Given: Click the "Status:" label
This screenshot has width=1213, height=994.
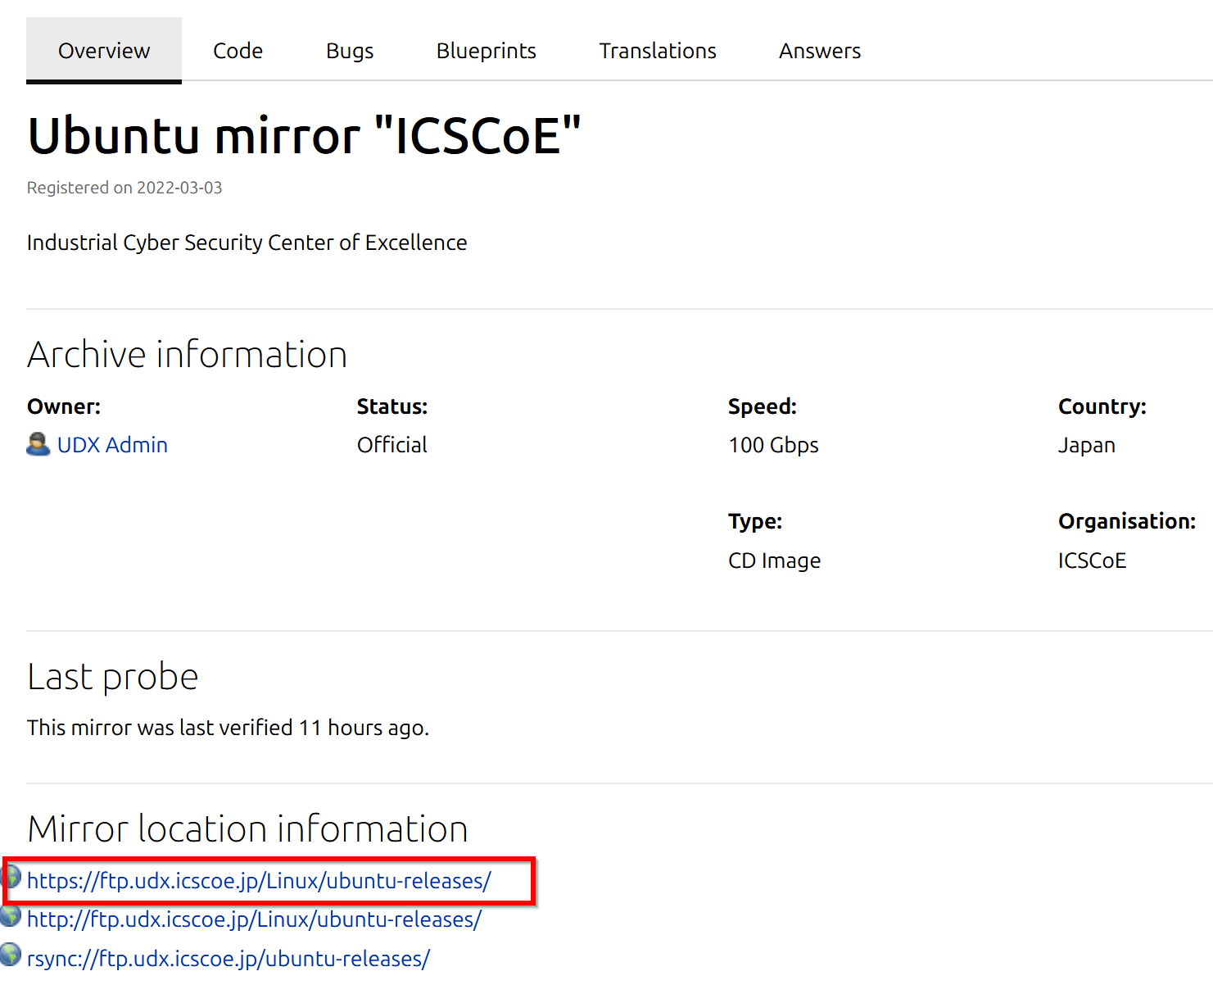Looking at the screenshot, I should [392, 406].
